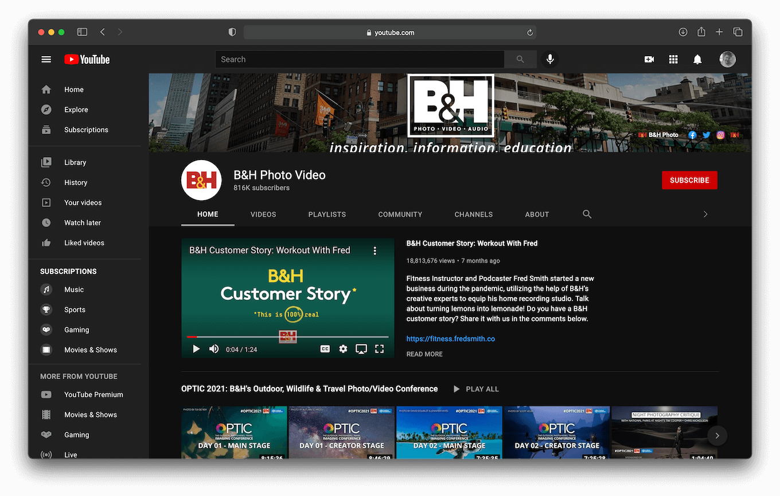Mute the video with the speaker icon

(214, 349)
